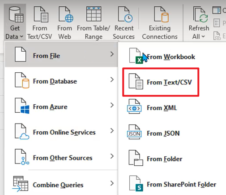Viewport: 226px width, 195px height.
Task: Click the Windows logo icon beside From Azure
Action: click(22, 106)
